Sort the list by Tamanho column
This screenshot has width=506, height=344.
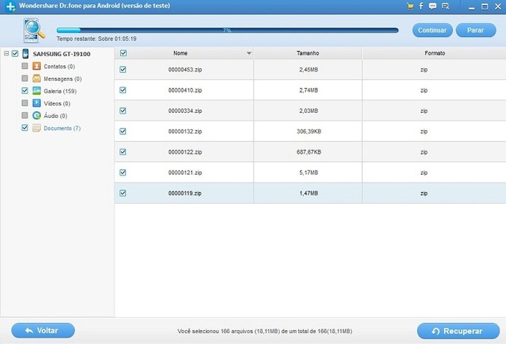(x=308, y=53)
